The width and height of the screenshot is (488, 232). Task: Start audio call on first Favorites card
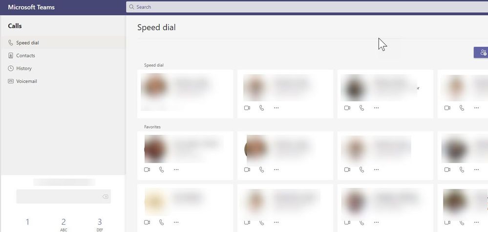click(x=162, y=170)
